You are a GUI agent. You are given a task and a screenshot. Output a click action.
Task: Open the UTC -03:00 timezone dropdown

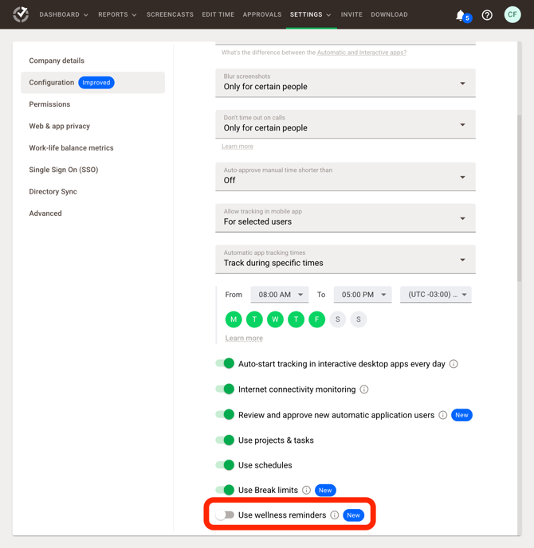pyautogui.click(x=435, y=295)
